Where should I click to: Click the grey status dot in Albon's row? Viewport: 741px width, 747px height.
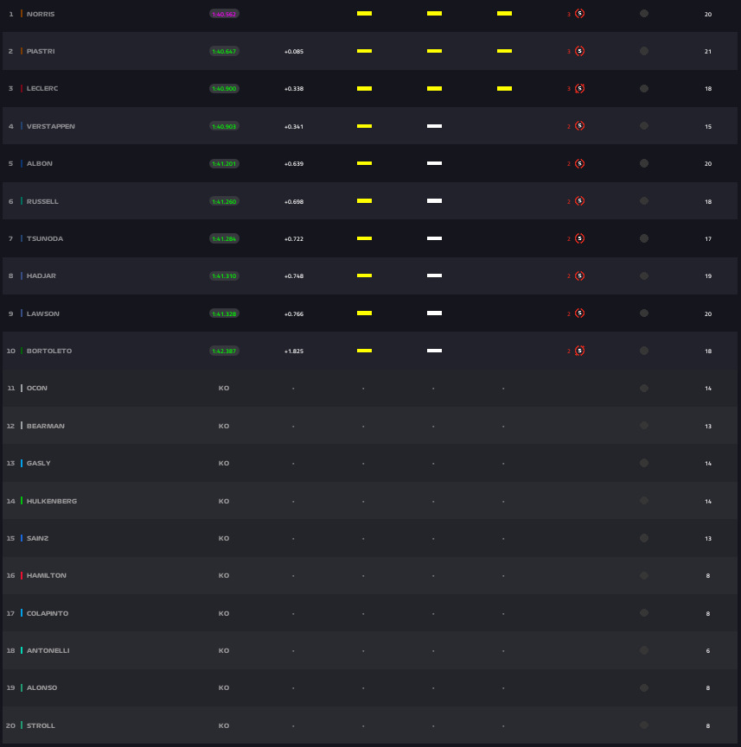(644, 163)
